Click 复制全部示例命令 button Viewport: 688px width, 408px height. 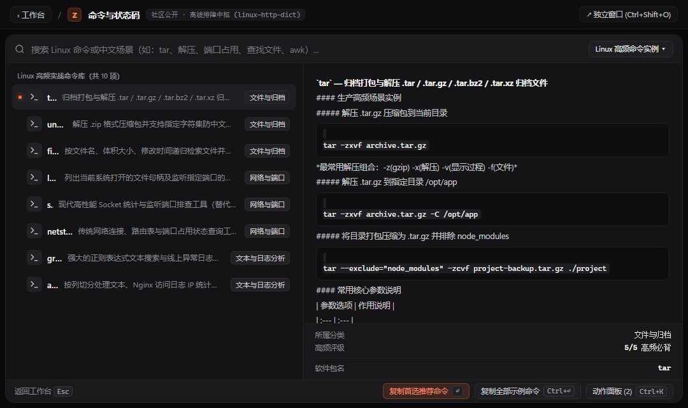point(527,391)
